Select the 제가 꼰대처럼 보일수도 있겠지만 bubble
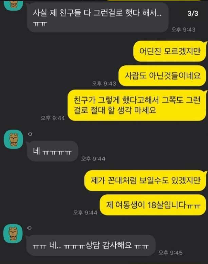This screenshot has height=264, width=208. pyautogui.click(x=146, y=180)
